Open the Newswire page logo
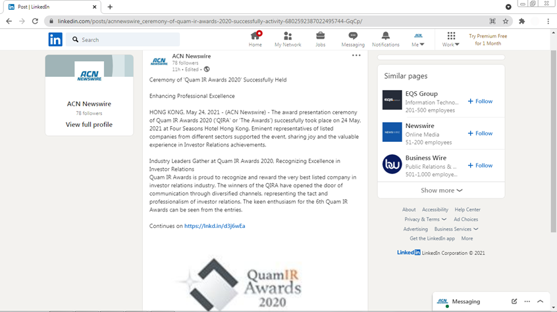 pyautogui.click(x=392, y=132)
